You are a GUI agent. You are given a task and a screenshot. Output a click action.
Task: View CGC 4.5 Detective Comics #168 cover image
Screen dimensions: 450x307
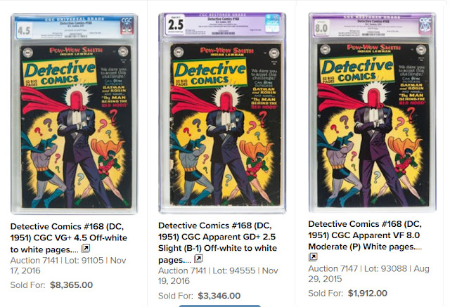[74, 114]
